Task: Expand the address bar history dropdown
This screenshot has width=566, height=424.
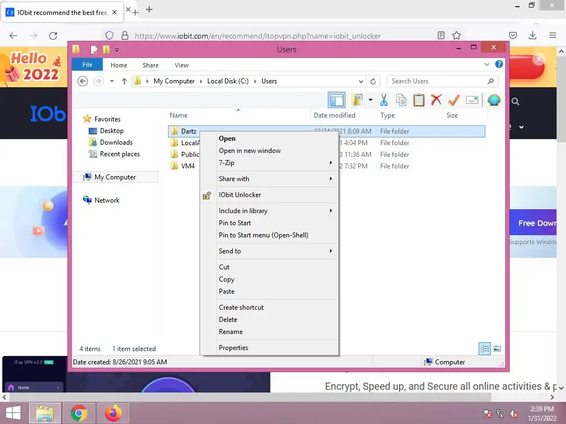Action: [361, 82]
